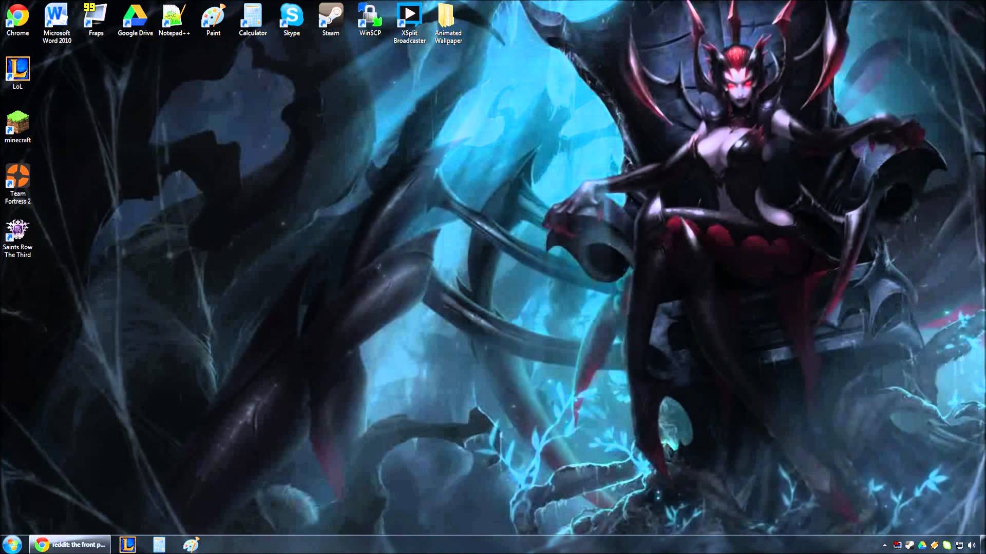Open Google Drive from the desktop

(x=135, y=15)
